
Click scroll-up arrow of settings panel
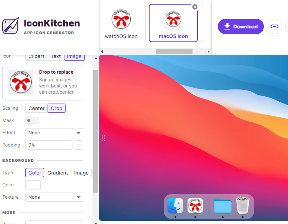pos(95,58)
